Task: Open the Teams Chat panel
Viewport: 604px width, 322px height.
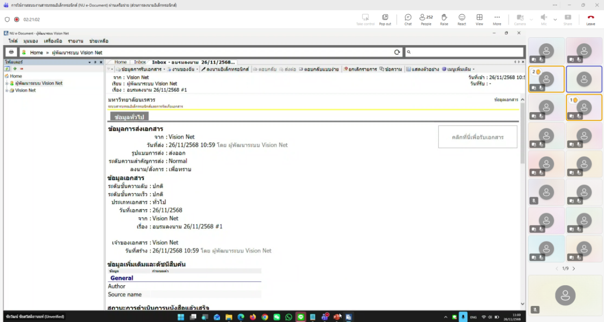Action: [x=408, y=19]
